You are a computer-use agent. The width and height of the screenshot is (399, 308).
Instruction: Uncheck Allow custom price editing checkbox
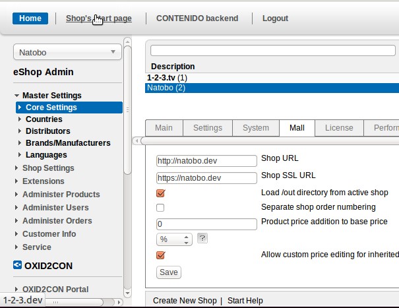point(160,255)
